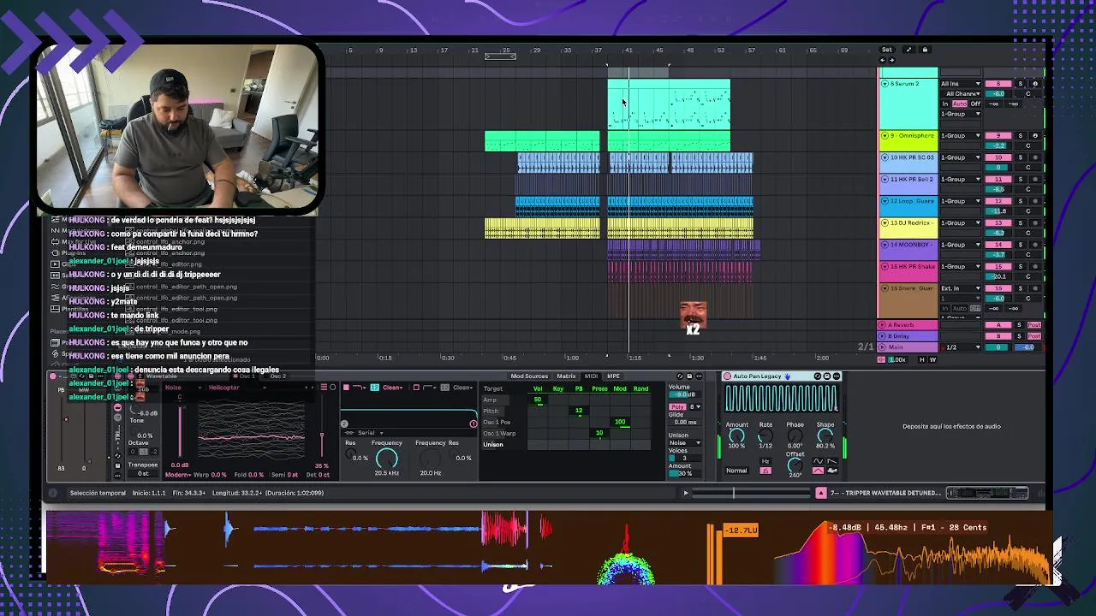This screenshot has height=616, width=1096.
Task: Switch Auto Pan rate to Hz mode
Action: pos(765,461)
